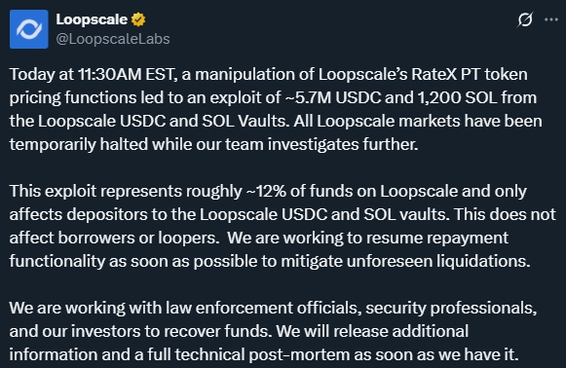Click the phrase 'unforeseen liquidations'
This screenshot has width=566, height=368.
point(438,262)
